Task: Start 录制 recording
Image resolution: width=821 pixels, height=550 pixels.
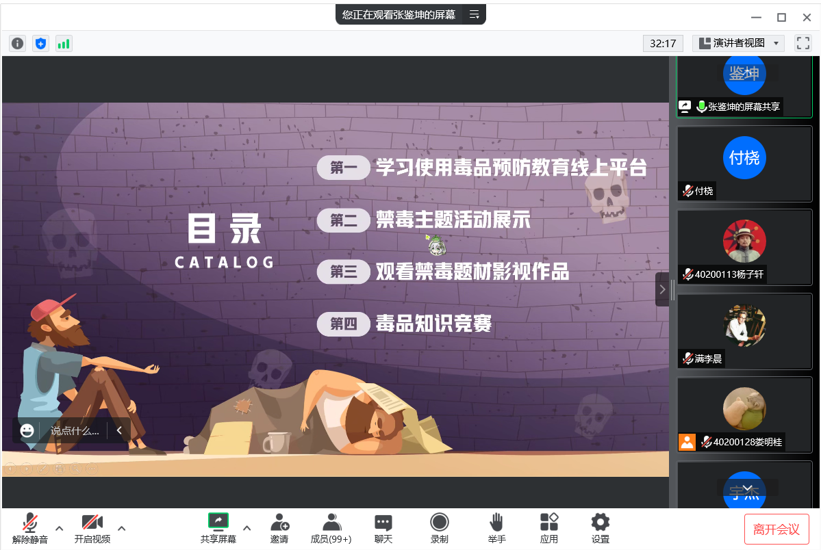Action: coord(439,528)
